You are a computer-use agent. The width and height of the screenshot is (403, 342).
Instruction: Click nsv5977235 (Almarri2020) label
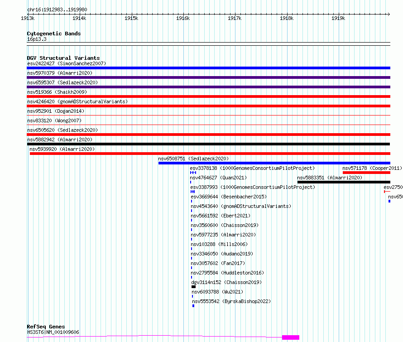click(x=223, y=235)
